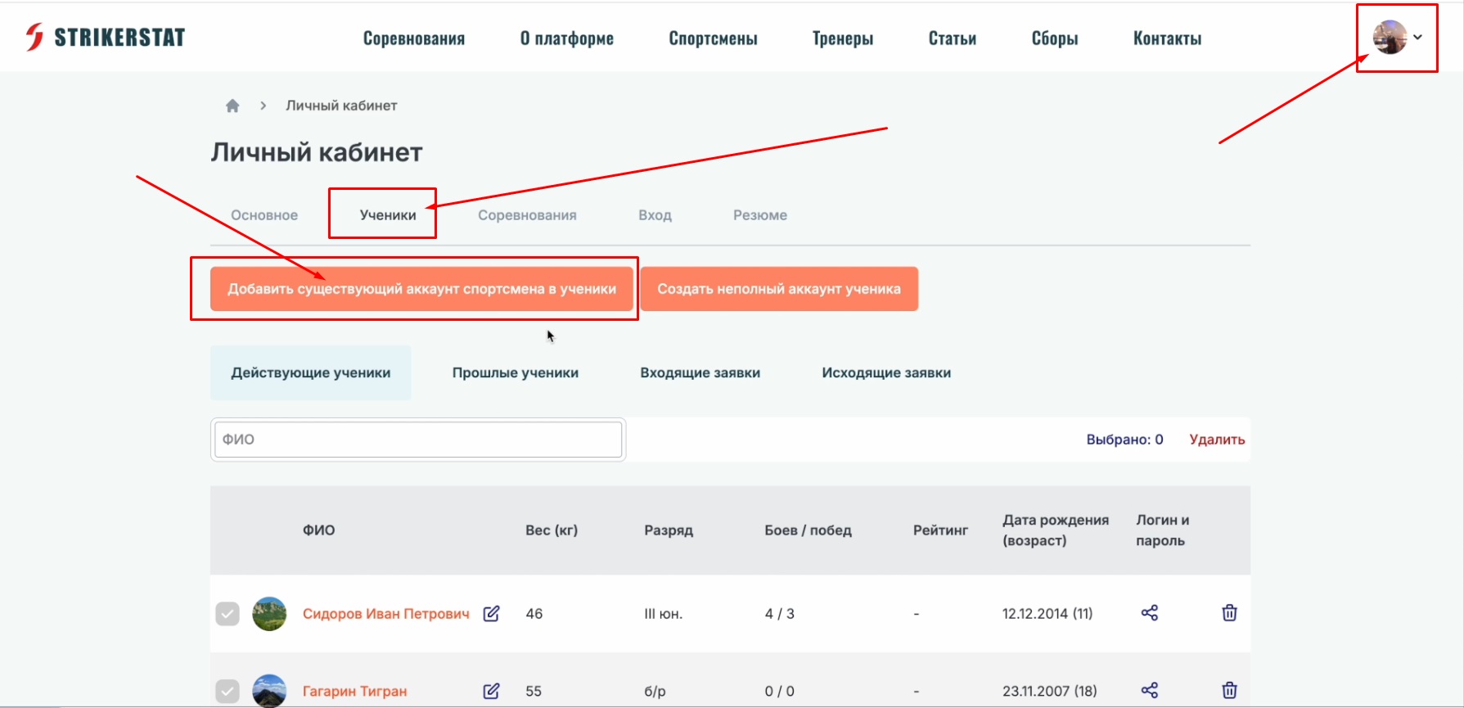This screenshot has height=708, width=1464.
Task: Share login and password for Гагарин Тигран
Action: 1149,690
